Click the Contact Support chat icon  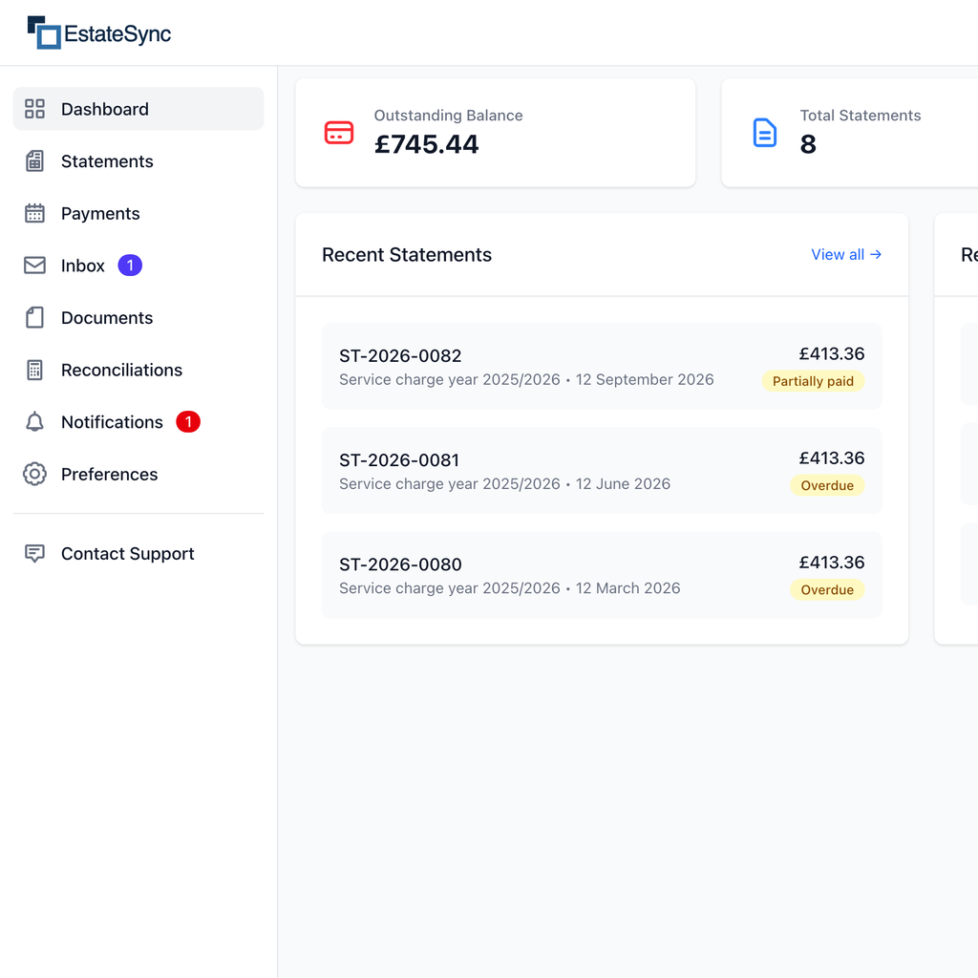click(x=34, y=553)
